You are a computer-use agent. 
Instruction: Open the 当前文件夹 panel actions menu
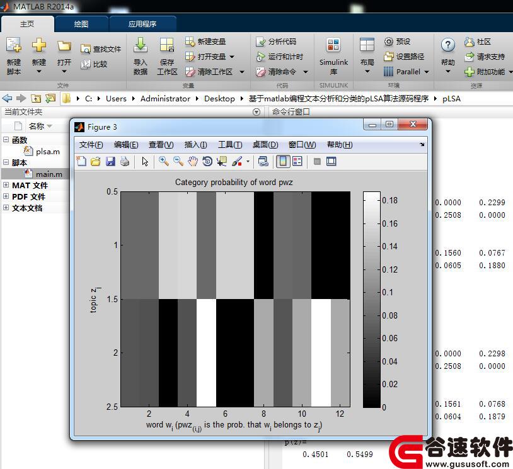pos(256,112)
